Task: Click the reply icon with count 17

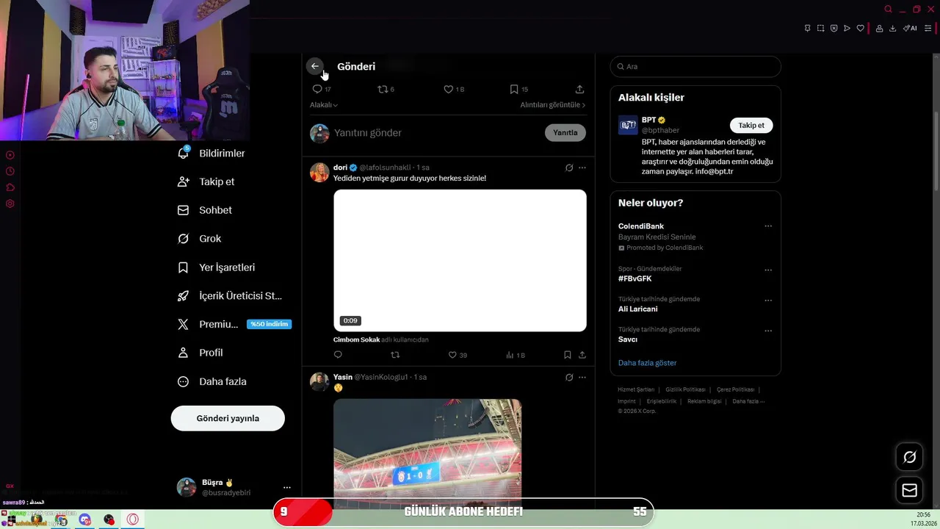Action: pyautogui.click(x=317, y=89)
